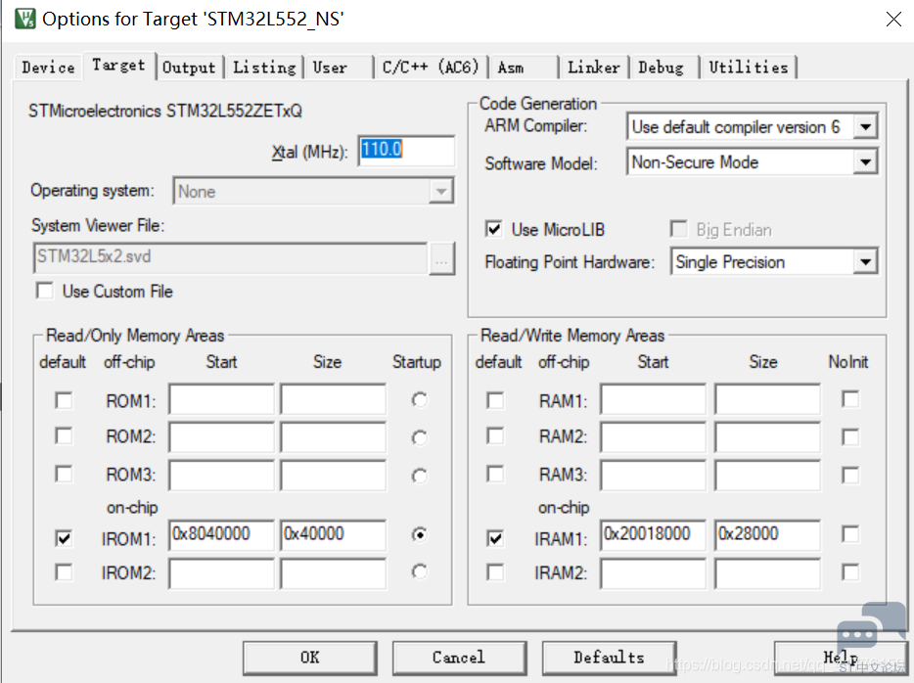Click the Keil uVision title bar icon
The image size is (914, 683).
(25, 19)
